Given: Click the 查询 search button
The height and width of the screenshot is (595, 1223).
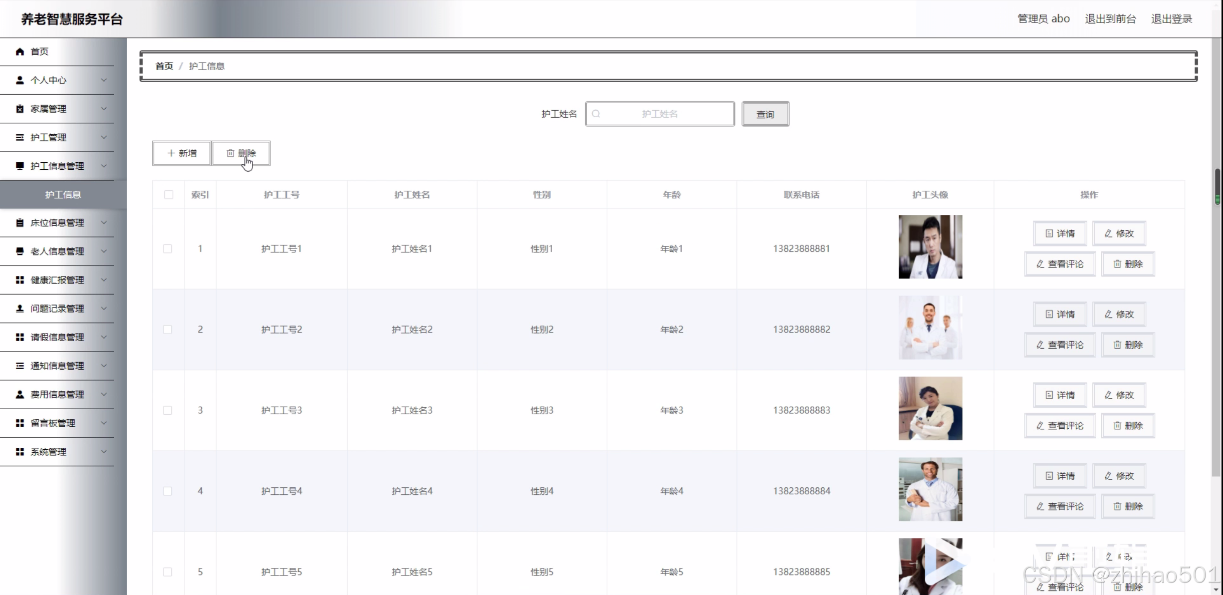Looking at the screenshot, I should (765, 114).
